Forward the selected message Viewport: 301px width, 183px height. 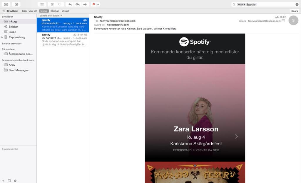pos(85,4)
